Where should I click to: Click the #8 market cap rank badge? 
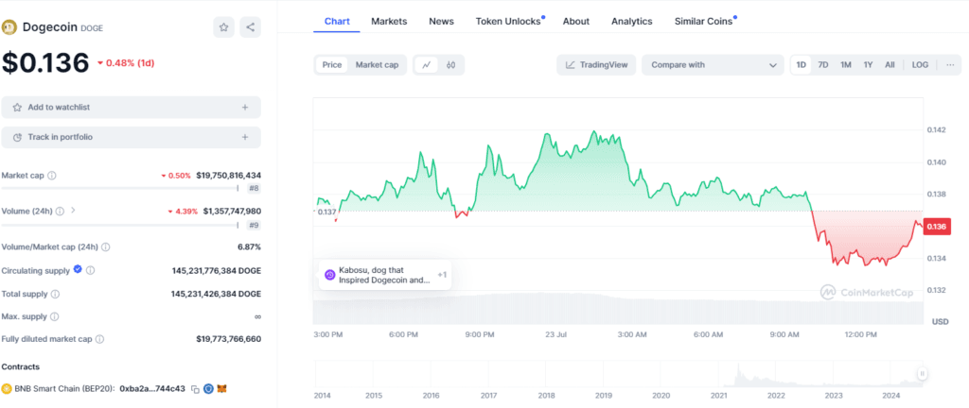tap(254, 189)
